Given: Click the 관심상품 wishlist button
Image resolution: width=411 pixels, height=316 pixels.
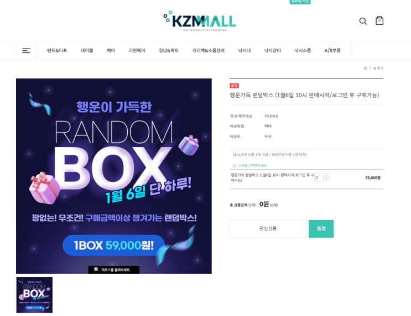Looking at the screenshot, I should coord(268,229).
